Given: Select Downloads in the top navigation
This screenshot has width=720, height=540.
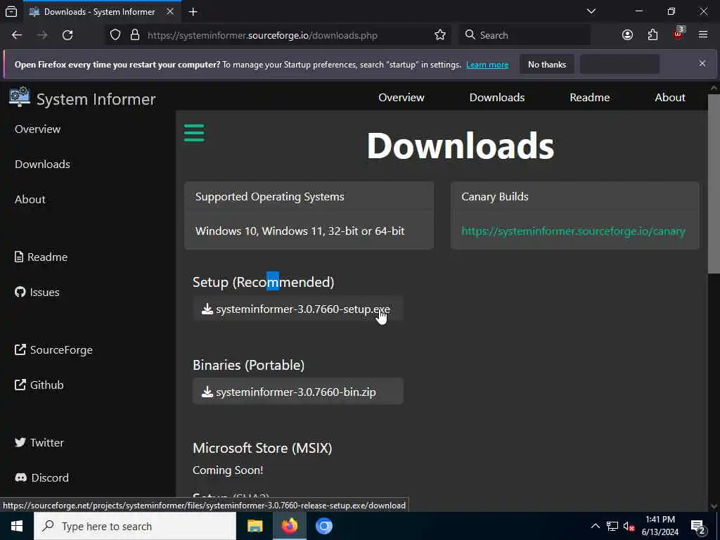Looking at the screenshot, I should (x=497, y=97).
